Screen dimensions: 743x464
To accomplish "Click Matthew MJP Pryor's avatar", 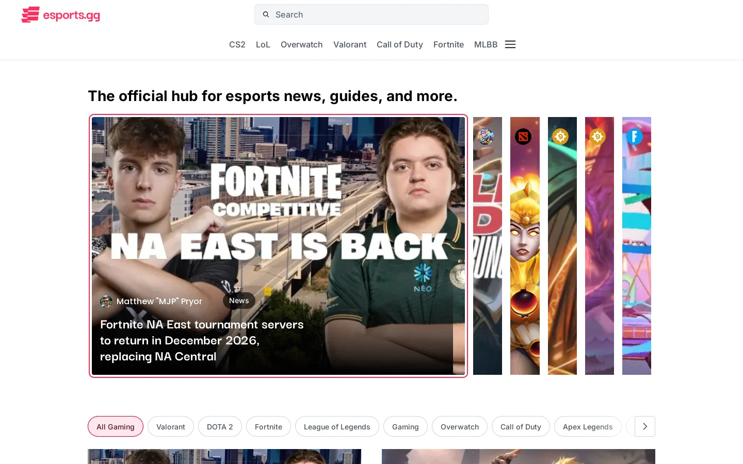I will [x=106, y=302].
